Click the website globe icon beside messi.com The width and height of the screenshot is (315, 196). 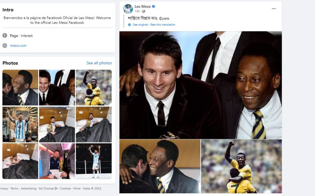(x=5, y=45)
